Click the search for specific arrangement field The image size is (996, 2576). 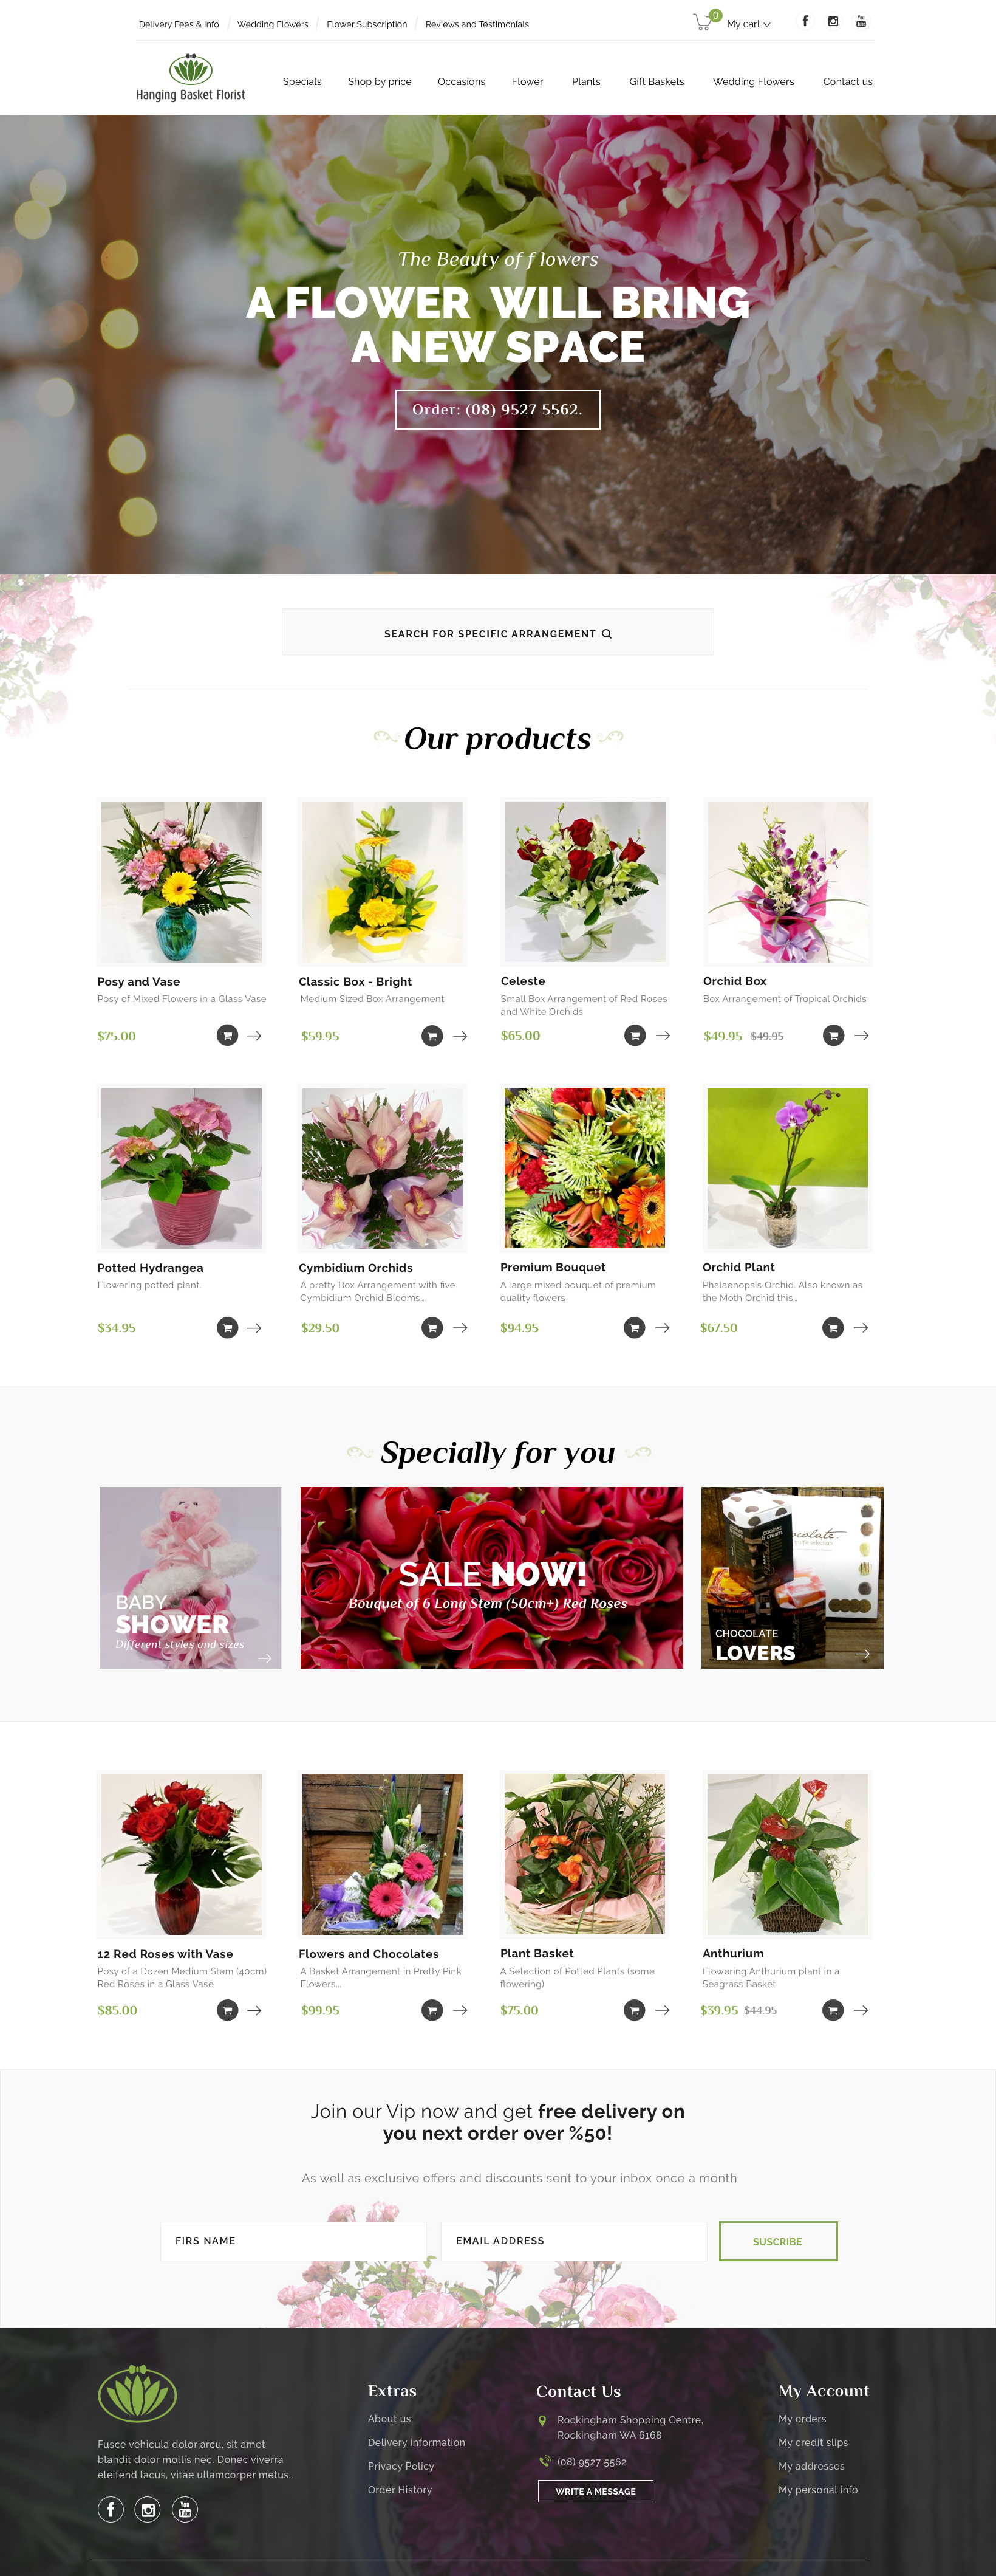pyautogui.click(x=497, y=632)
